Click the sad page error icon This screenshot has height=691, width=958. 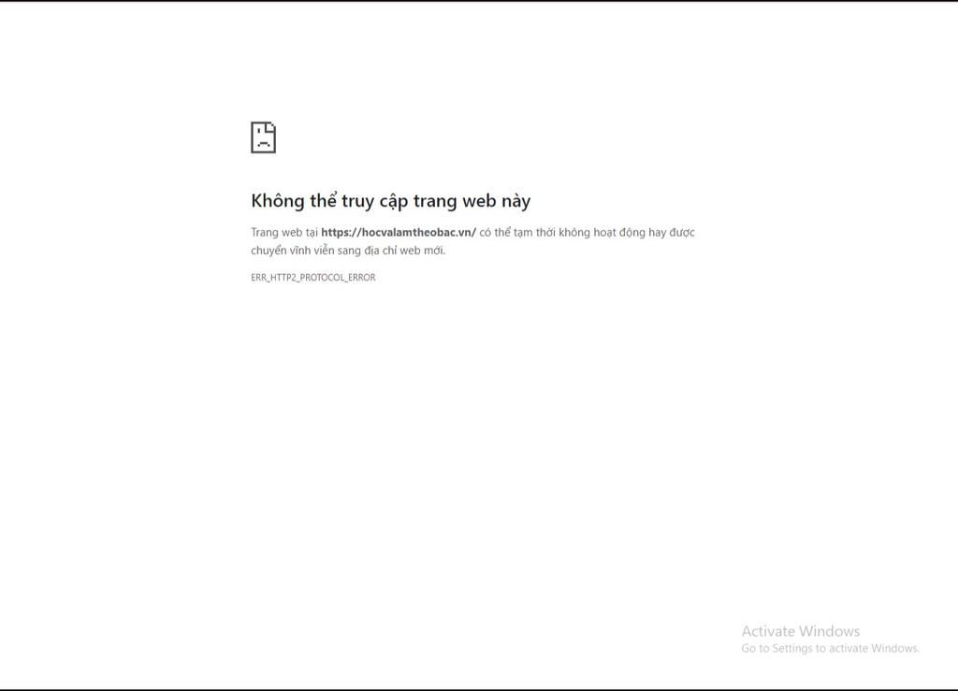pyautogui.click(x=263, y=137)
